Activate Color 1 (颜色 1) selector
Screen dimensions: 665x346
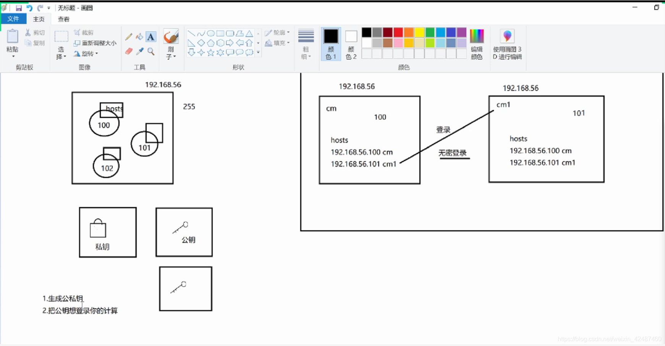(x=331, y=44)
